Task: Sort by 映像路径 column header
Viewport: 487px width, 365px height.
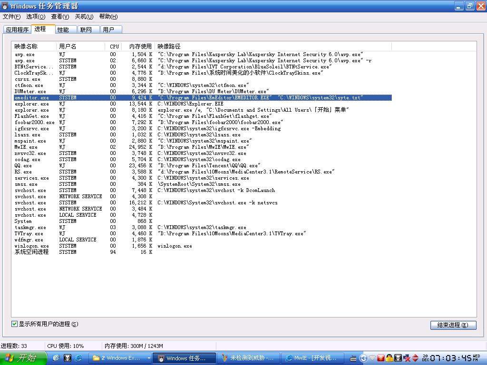Action: [x=273, y=47]
